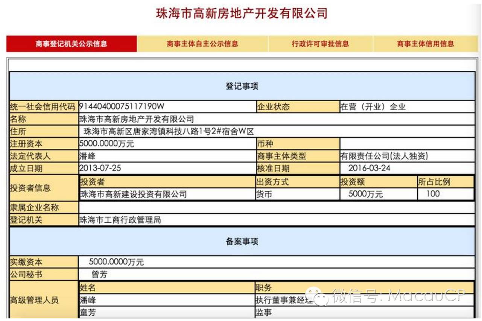Switch to the 商事主体自主公示信息 tab
Viewport: 482px width, 321px height.
[202, 44]
